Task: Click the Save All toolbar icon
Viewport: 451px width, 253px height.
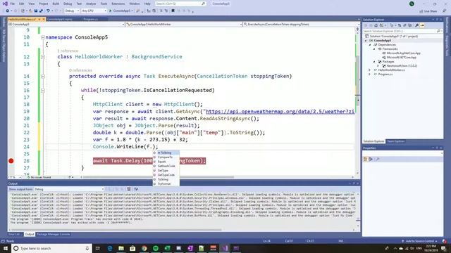Action: click(x=41, y=11)
